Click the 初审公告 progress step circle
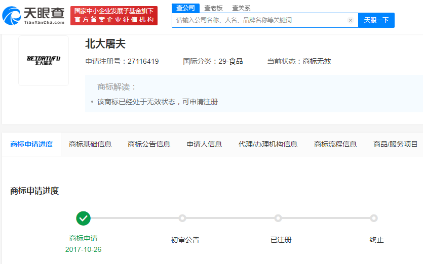 coord(182,218)
